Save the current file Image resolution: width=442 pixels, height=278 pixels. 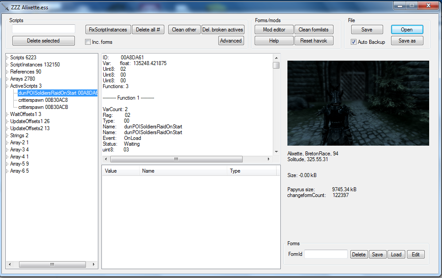[x=367, y=30]
